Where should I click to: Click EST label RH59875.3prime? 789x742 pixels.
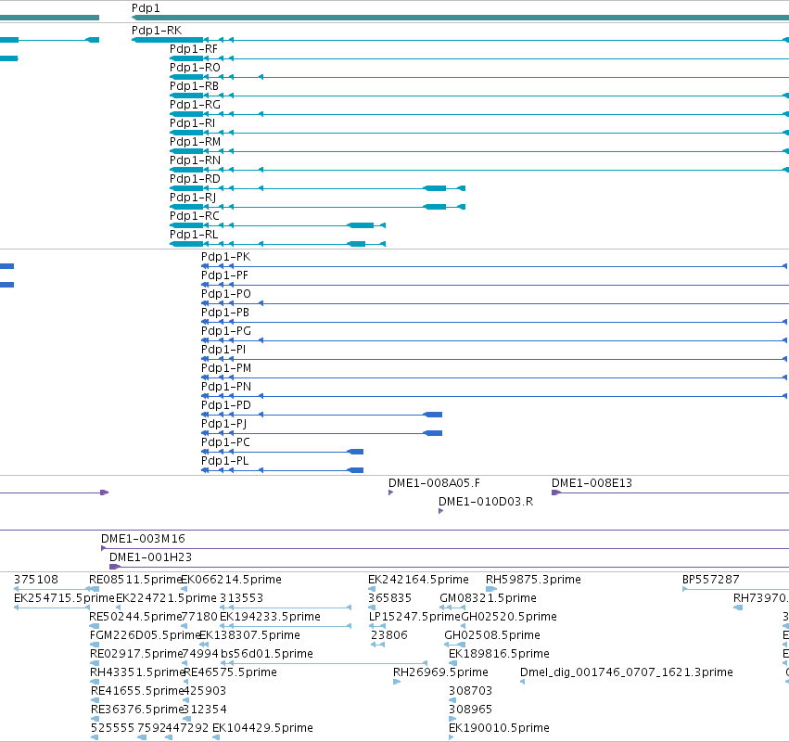pyautogui.click(x=533, y=580)
